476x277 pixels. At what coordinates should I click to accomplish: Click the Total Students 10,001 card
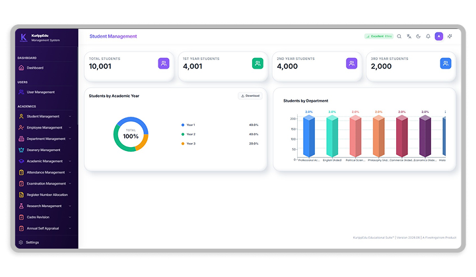(129, 67)
